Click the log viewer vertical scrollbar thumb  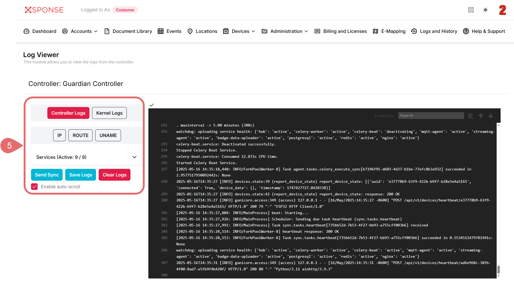(498, 269)
